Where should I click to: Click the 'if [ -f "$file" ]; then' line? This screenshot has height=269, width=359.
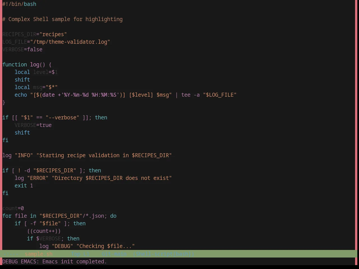coord(50,223)
